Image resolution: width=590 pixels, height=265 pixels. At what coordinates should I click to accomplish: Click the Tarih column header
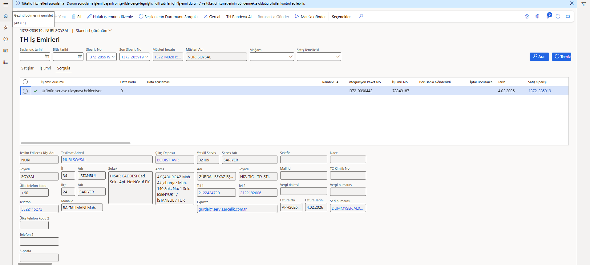(502, 82)
